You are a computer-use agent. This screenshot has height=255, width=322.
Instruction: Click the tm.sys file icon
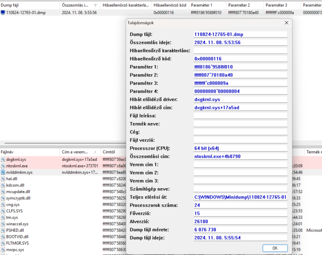point(3,218)
